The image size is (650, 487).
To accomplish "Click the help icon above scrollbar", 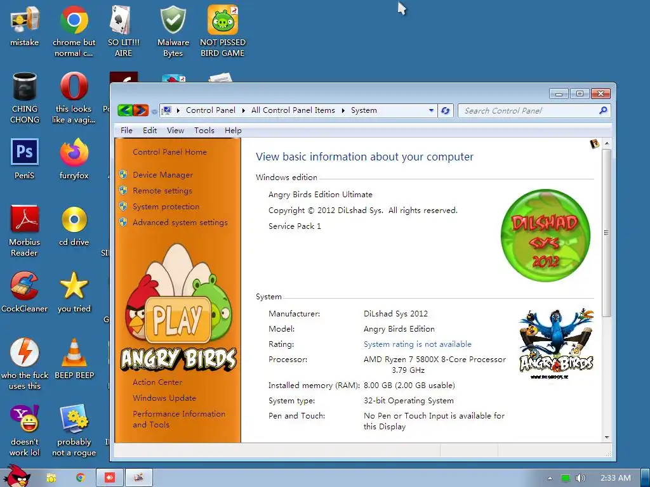I will click(594, 144).
